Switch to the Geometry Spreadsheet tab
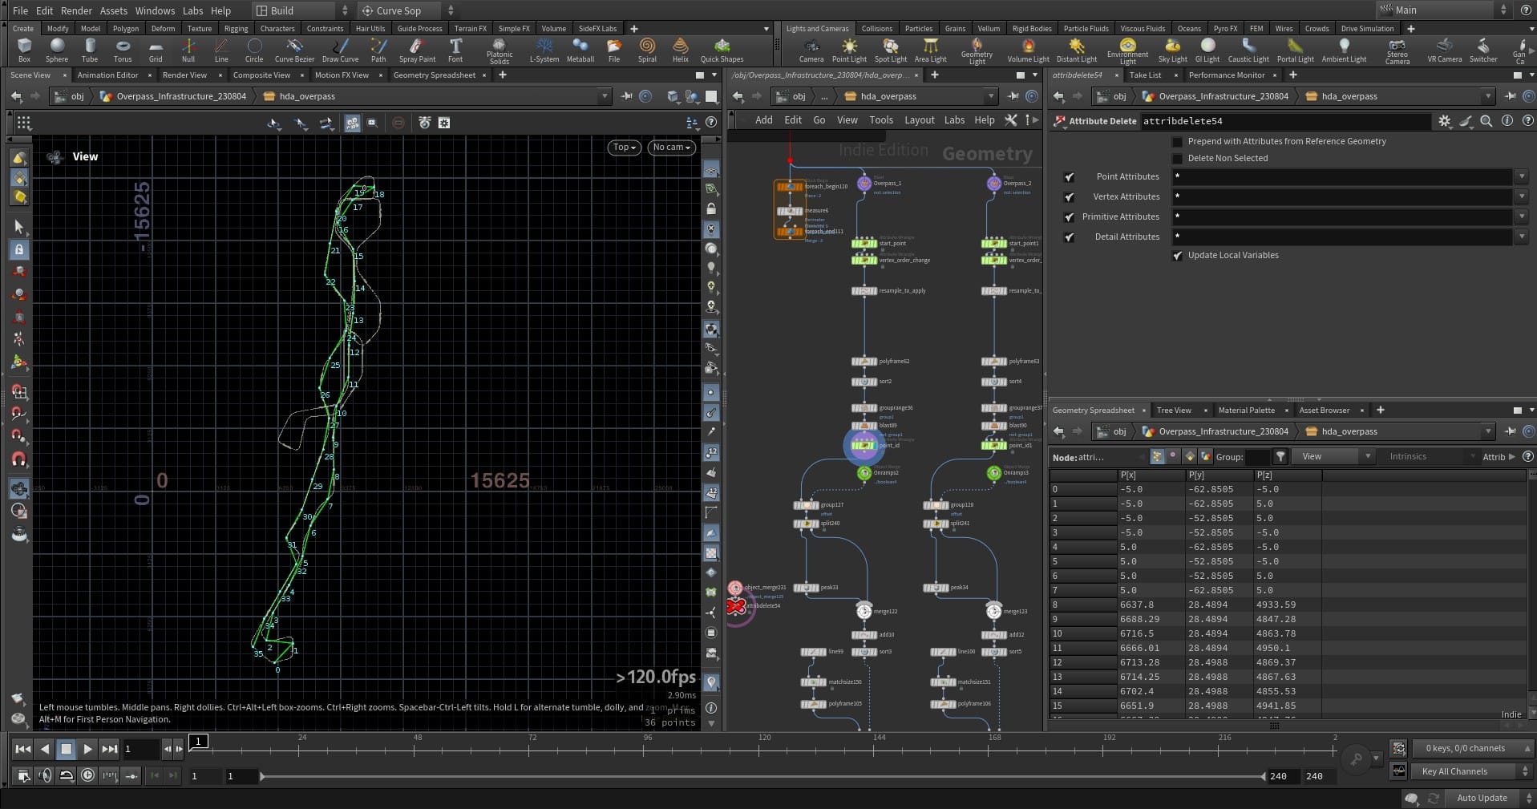Viewport: 1537px width, 809px height. point(434,75)
